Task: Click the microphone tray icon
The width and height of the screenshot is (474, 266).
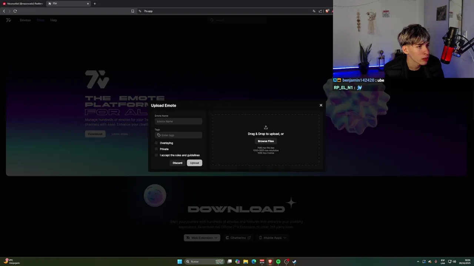Action: pos(435,262)
